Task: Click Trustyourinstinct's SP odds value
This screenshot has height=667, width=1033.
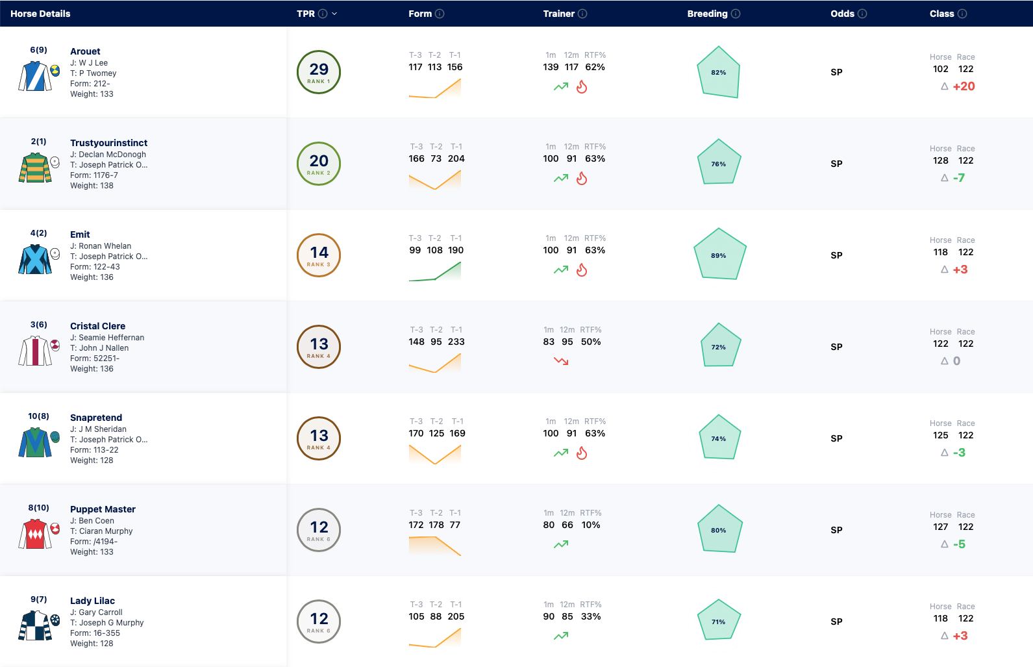Action: (836, 164)
